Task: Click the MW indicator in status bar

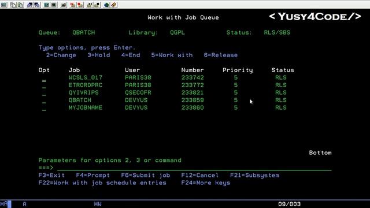Action: point(98,204)
